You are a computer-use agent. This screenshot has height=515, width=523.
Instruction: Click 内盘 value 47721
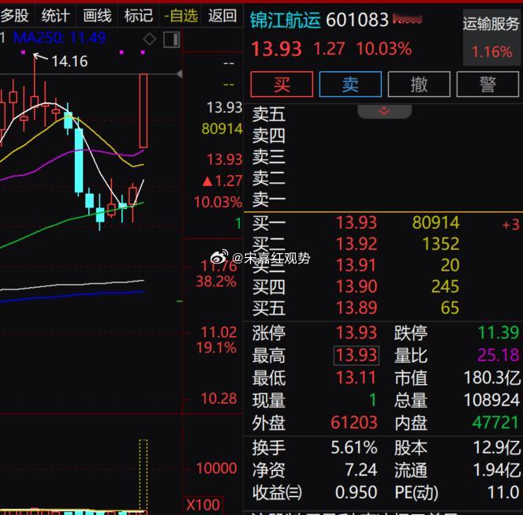click(x=495, y=423)
